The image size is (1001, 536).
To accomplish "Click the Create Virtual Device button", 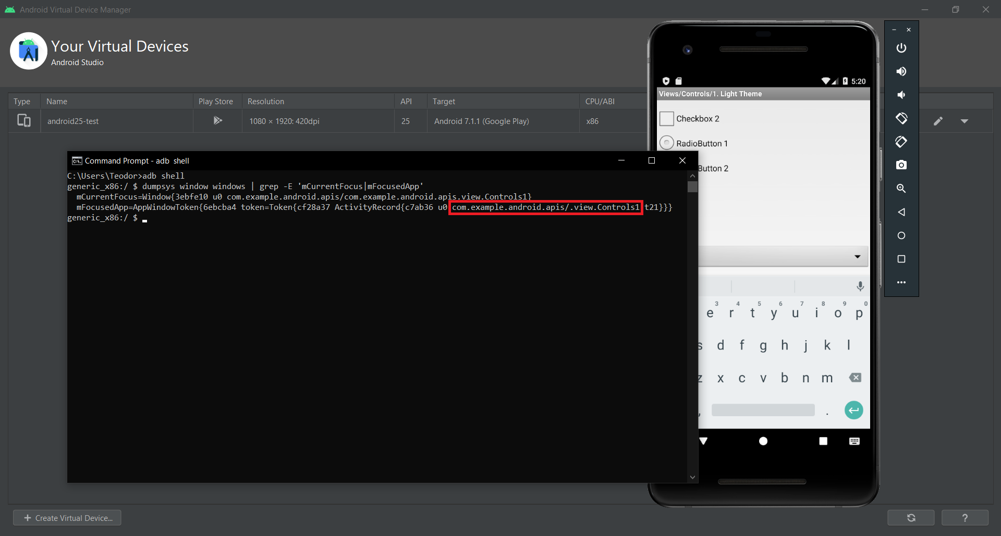I will [66, 517].
